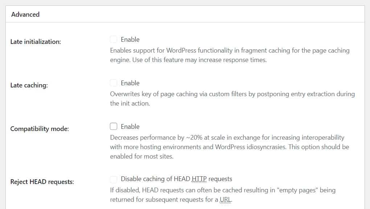Click the underlined HTTP abbreviation

(x=199, y=179)
